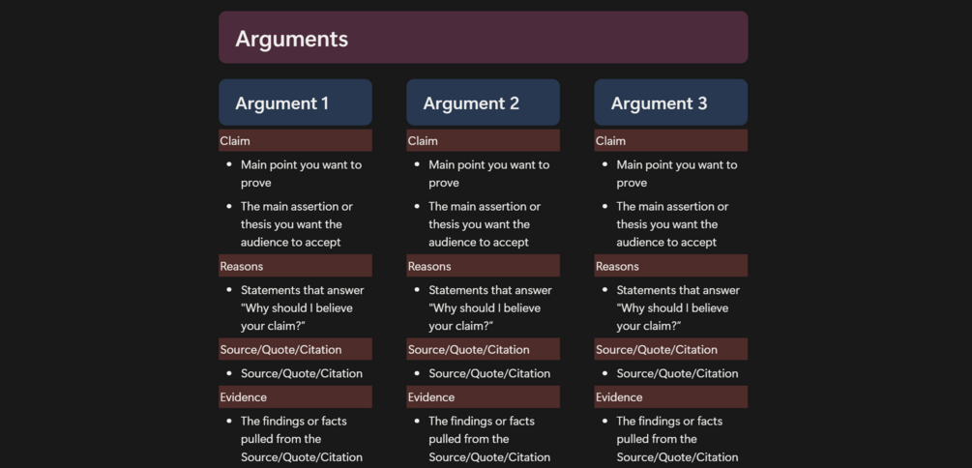Select the Argument 2 heading box
Viewport: 972px width, 468px height.
(483, 102)
